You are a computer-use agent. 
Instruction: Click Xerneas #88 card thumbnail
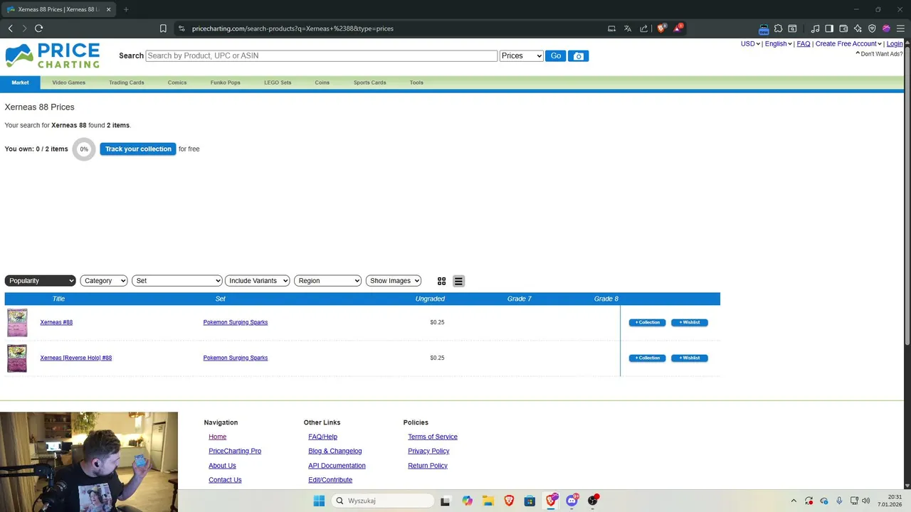pyautogui.click(x=17, y=323)
